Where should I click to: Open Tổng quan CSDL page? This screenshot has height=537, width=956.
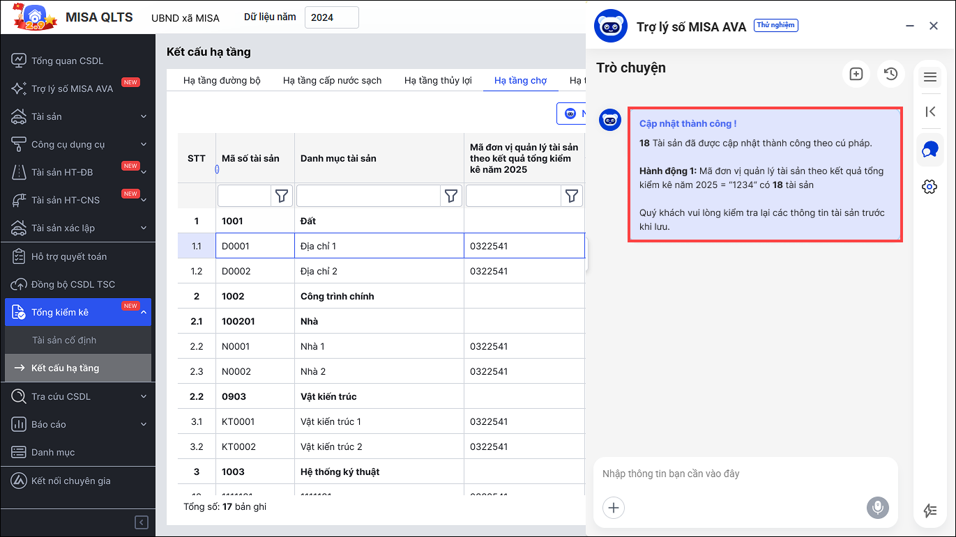pyautogui.click(x=67, y=61)
